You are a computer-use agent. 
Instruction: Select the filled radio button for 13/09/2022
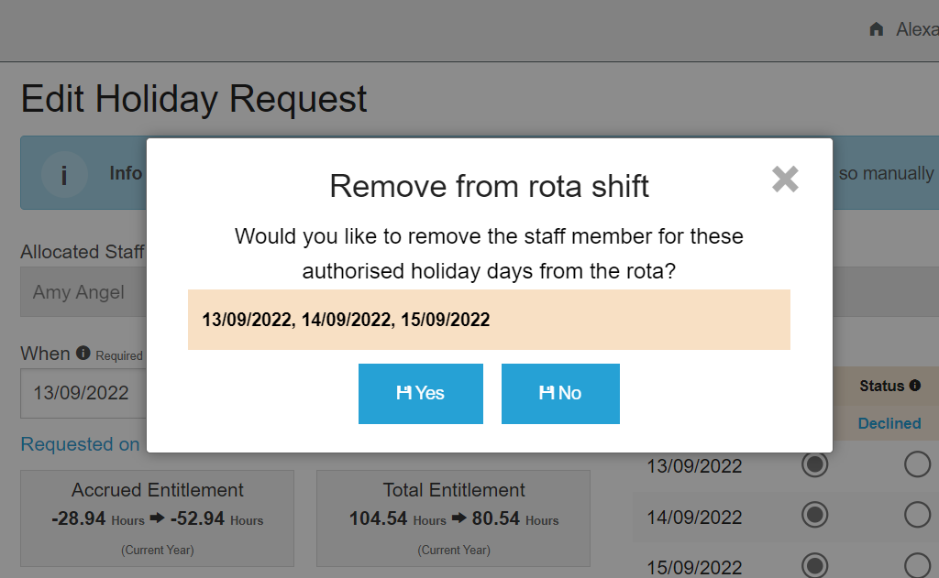tap(815, 464)
